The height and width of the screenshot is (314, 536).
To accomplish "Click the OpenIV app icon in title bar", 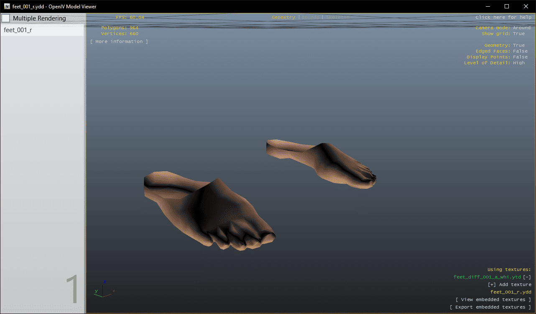I will (7, 6).
